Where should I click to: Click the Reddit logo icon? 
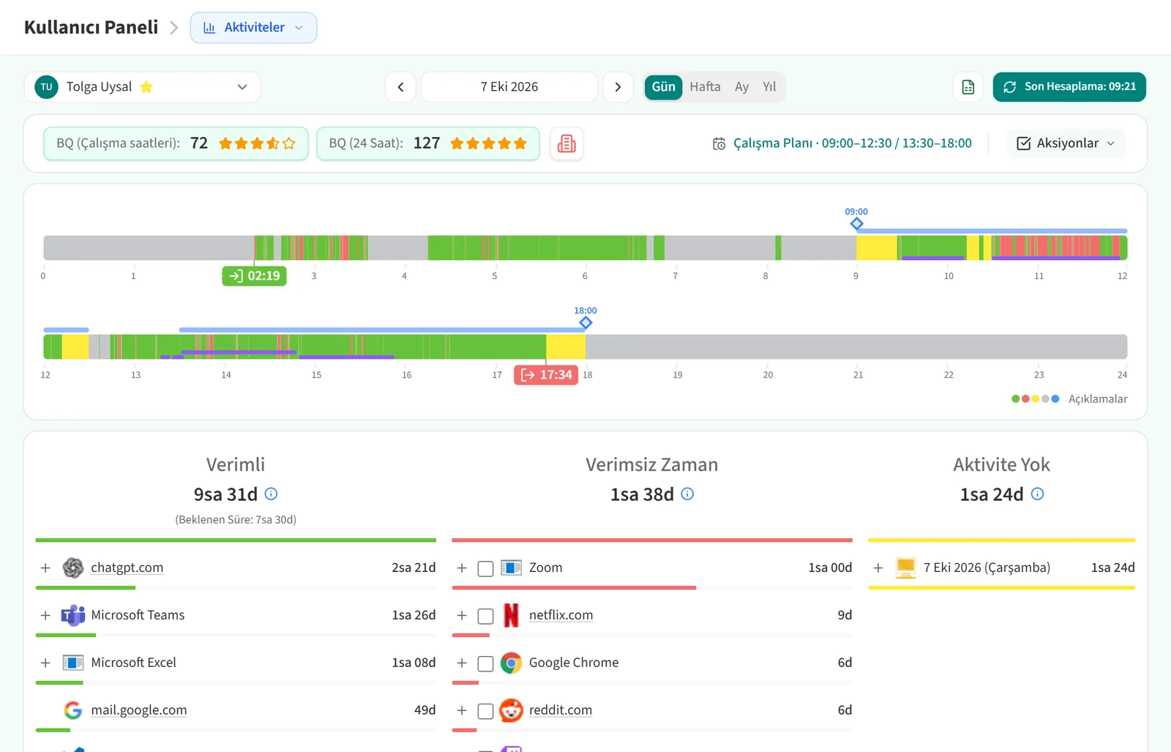tap(511, 710)
